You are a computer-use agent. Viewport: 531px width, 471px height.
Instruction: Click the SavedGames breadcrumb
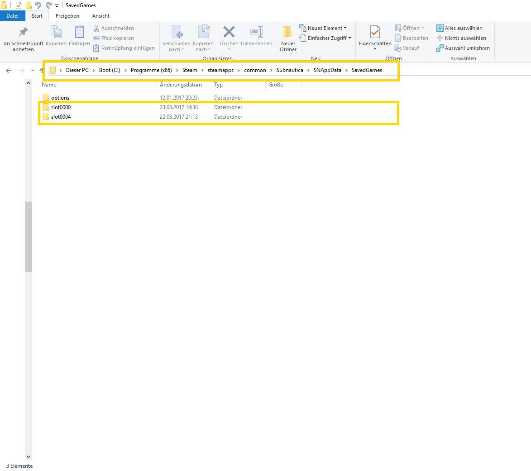pos(367,70)
